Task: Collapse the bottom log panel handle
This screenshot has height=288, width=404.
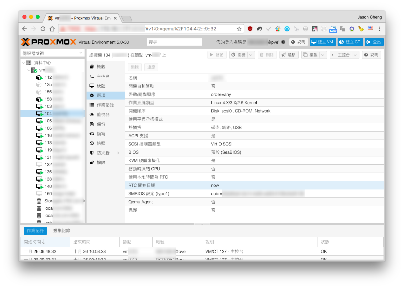Action: pos(202,224)
